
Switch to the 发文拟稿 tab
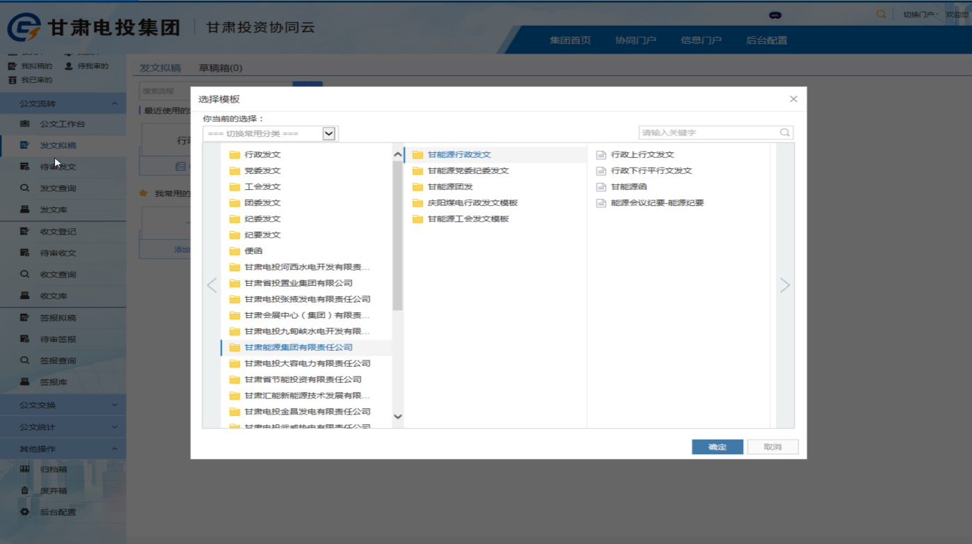[160, 67]
